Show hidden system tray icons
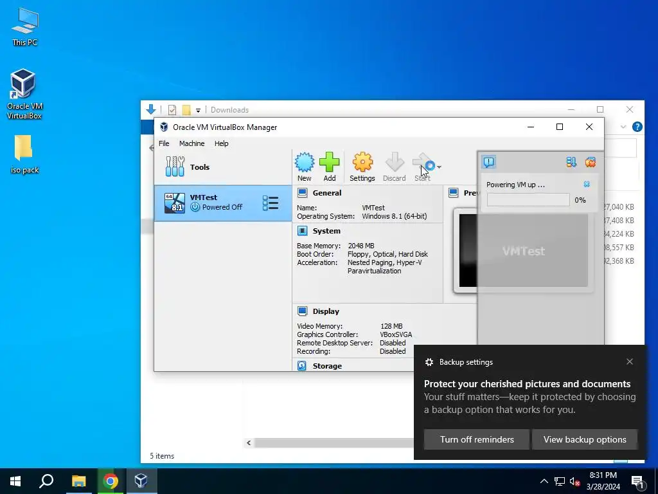658x494 pixels. tap(544, 481)
